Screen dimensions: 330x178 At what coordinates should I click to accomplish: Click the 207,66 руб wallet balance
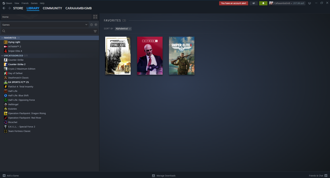299,3
